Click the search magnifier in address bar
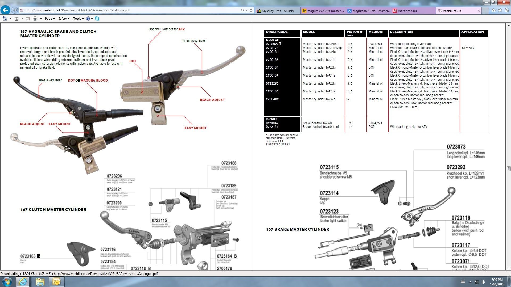 tap(242, 10)
